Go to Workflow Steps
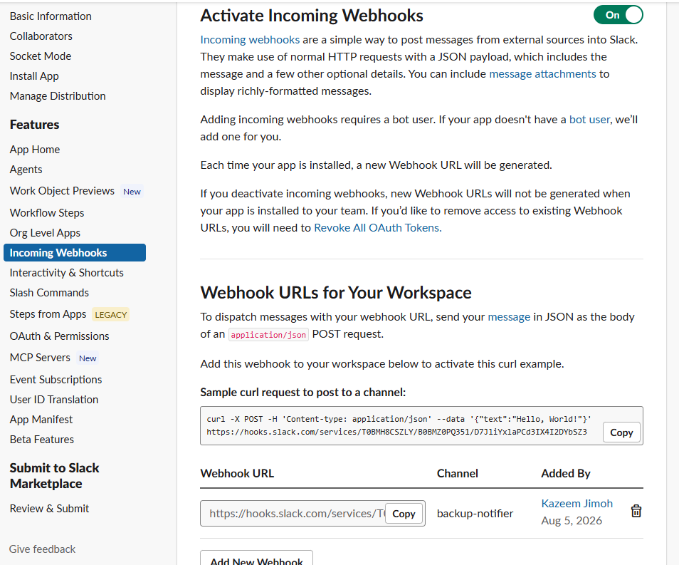The image size is (679, 565). [x=47, y=213]
